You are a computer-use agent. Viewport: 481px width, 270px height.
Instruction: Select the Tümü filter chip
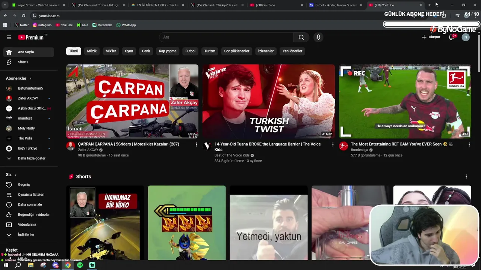click(x=74, y=51)
